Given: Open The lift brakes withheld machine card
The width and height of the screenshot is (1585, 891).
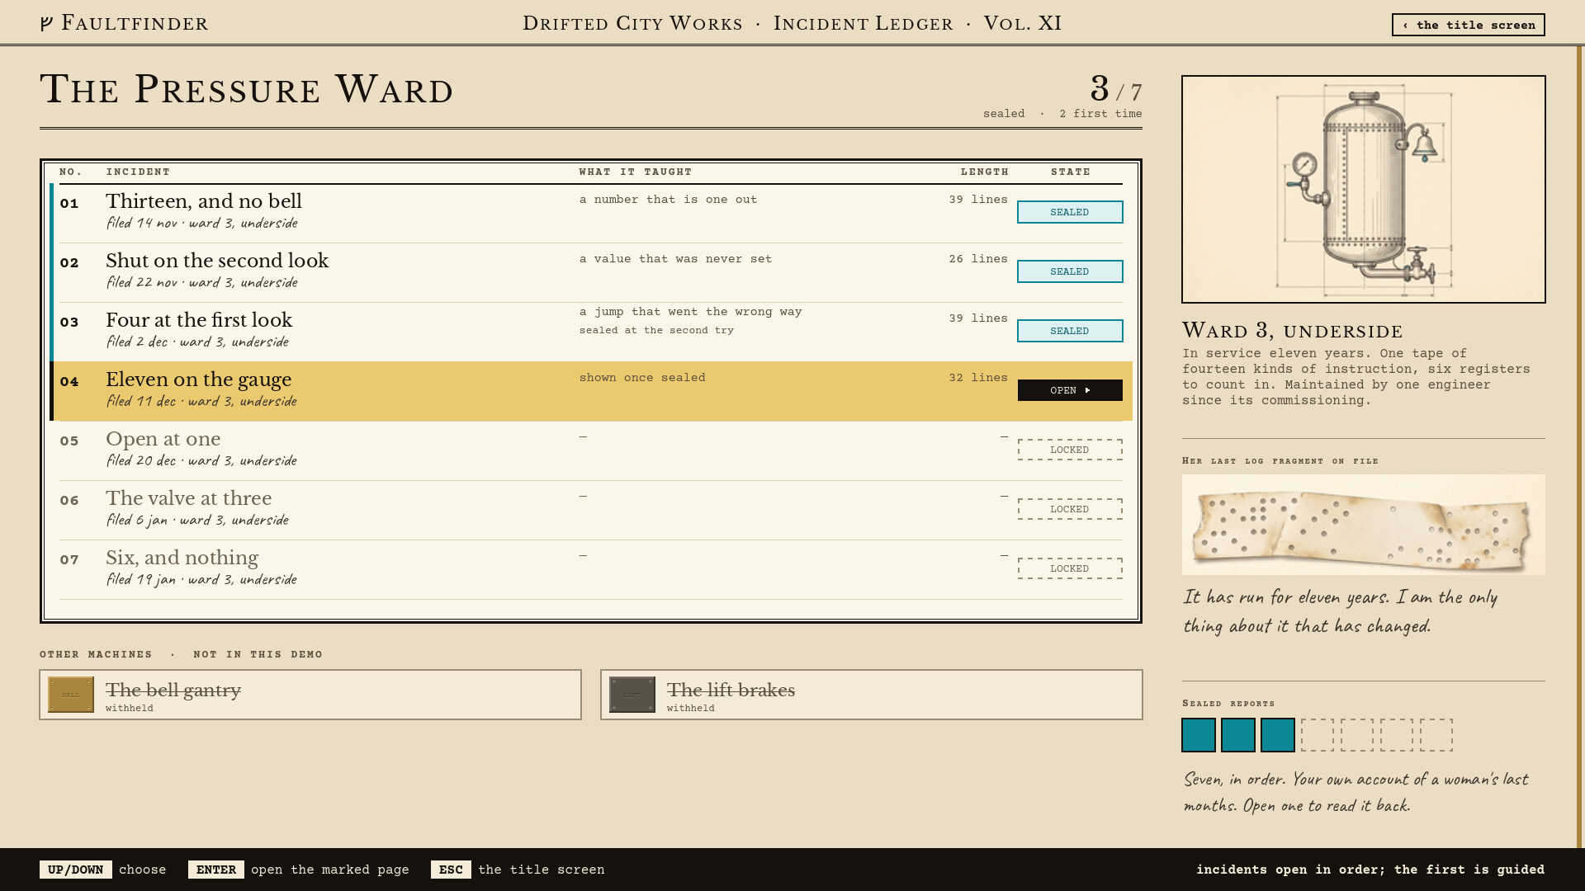Looking at the screenshot, I should [872, 695].
